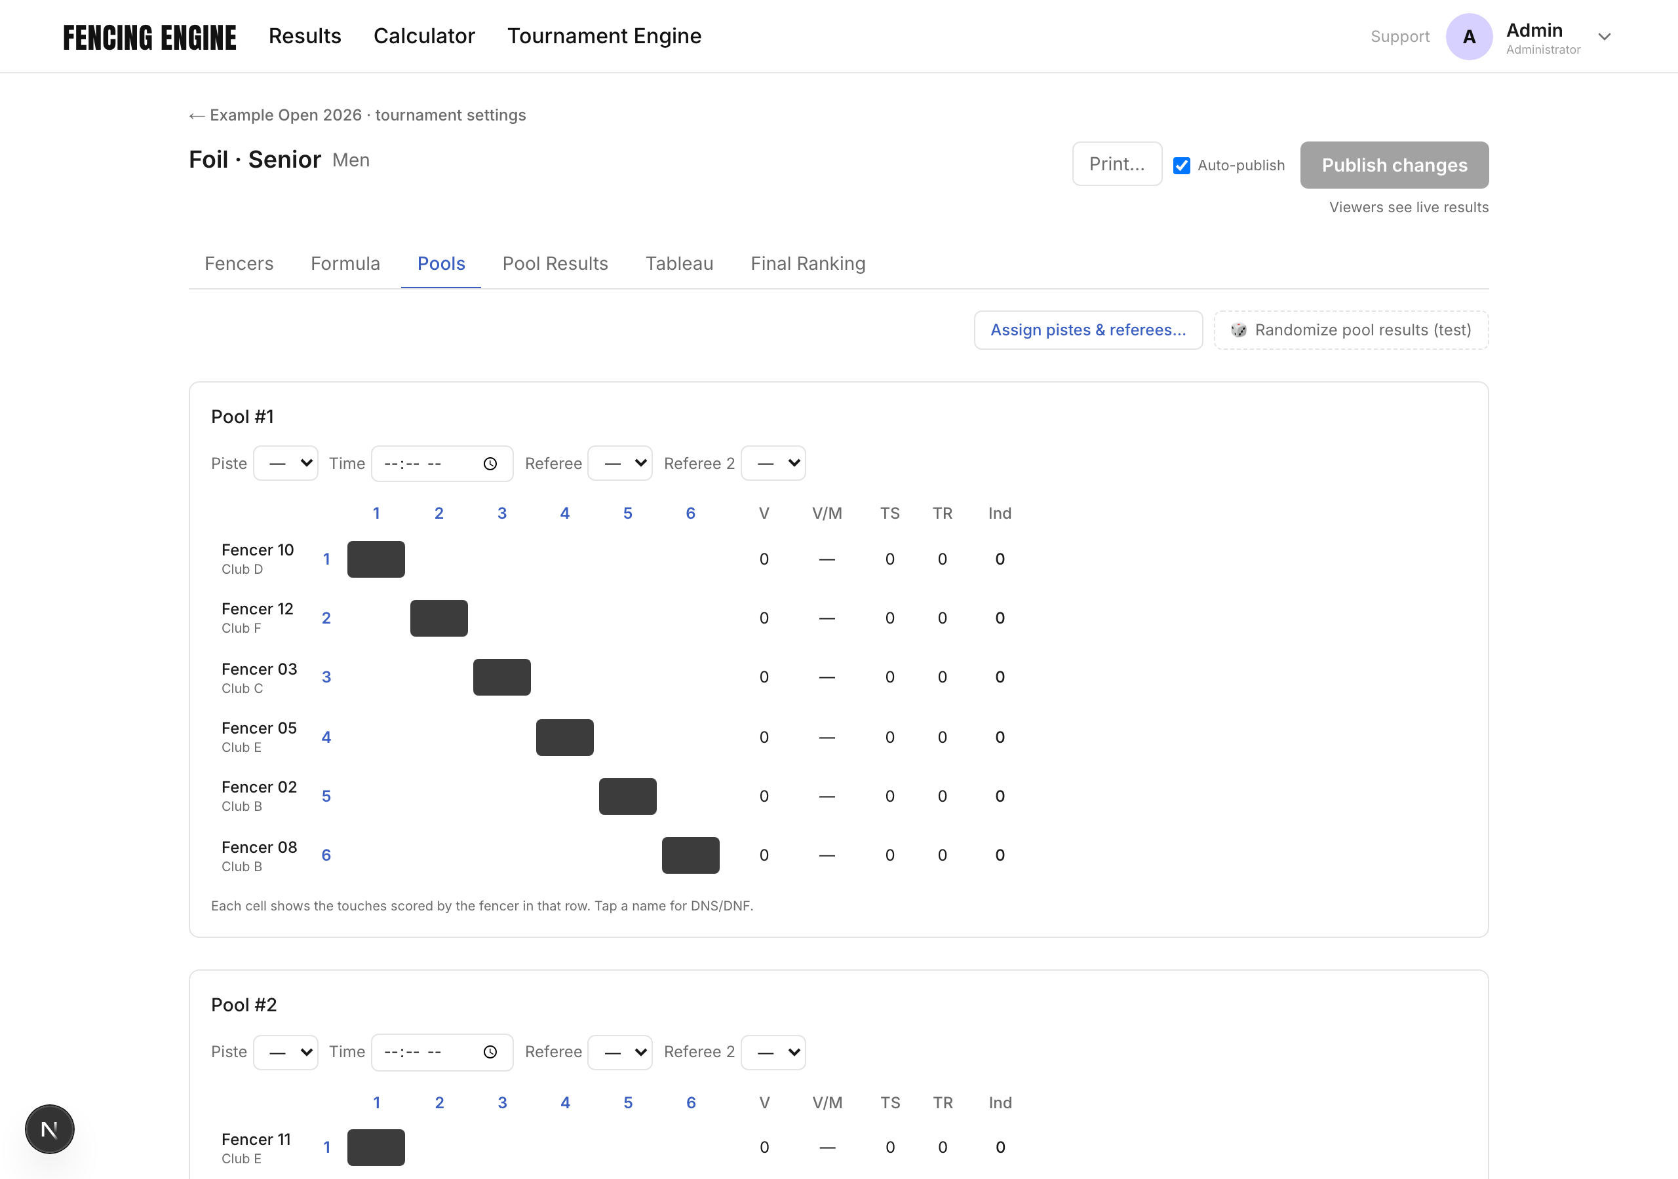Go to the Final Ranking tab
Viewport: 1678px width, 1179px height.
808,264
